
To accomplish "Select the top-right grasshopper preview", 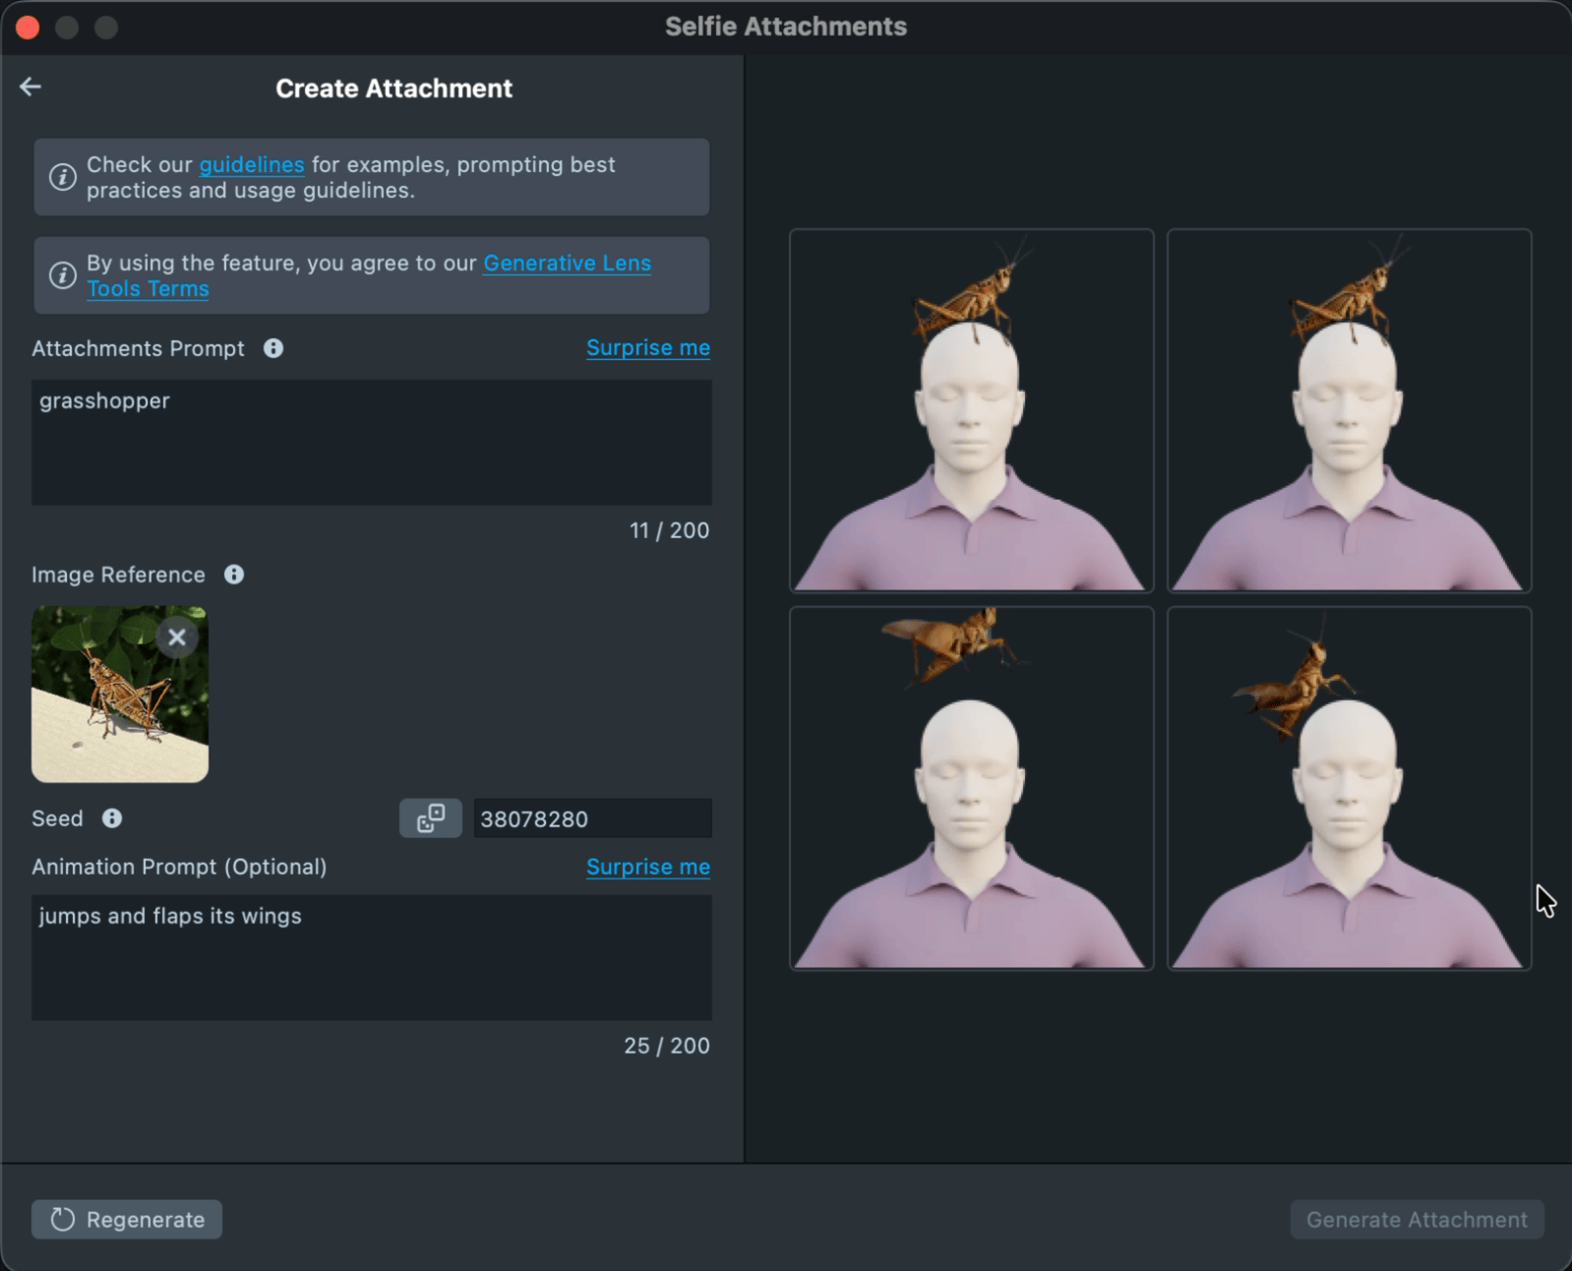I will pyautogui.click(x=1349, y=410).
